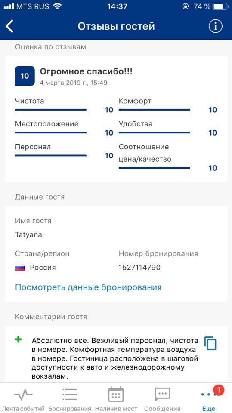The height and width of the screenshot is (413, 232).
Task: Tap the green plus comment icon
Action: click(18, 340)
